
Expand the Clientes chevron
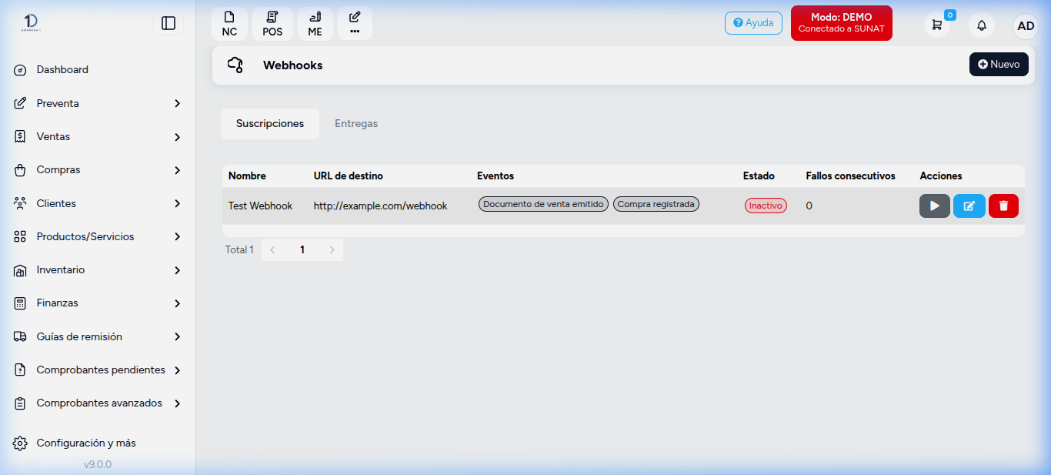pyautogui.click(x=177, y=203)
